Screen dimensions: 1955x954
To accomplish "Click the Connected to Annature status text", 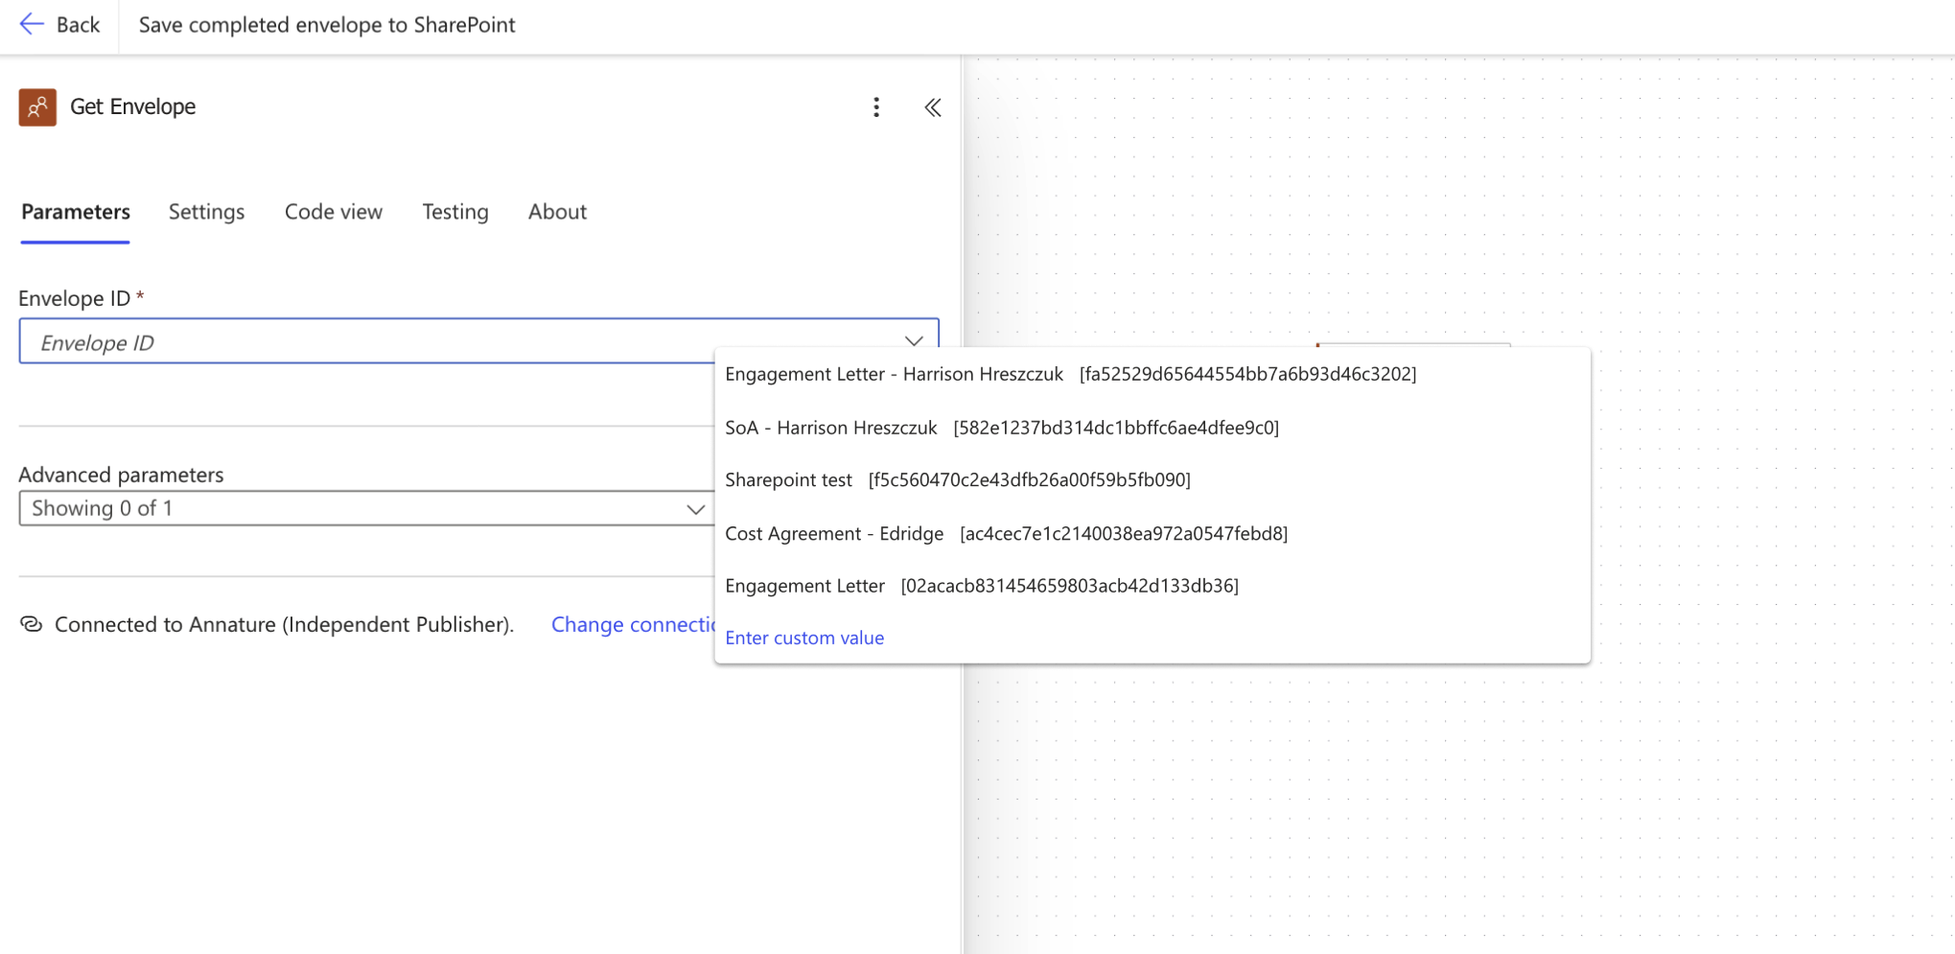I will (284, 624).
